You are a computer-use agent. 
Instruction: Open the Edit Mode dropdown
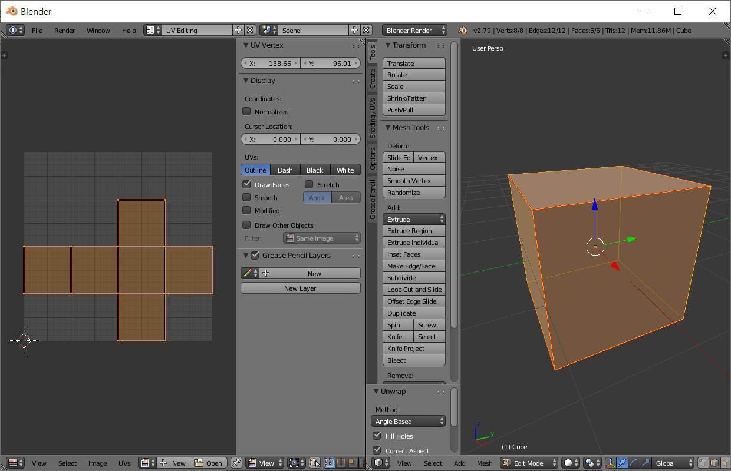click(x=529, y=463)
